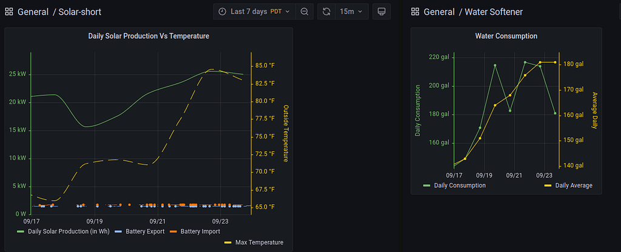Click the clock icon in the time picker
This screenshot has width=621, height=252.
point(223,12)
